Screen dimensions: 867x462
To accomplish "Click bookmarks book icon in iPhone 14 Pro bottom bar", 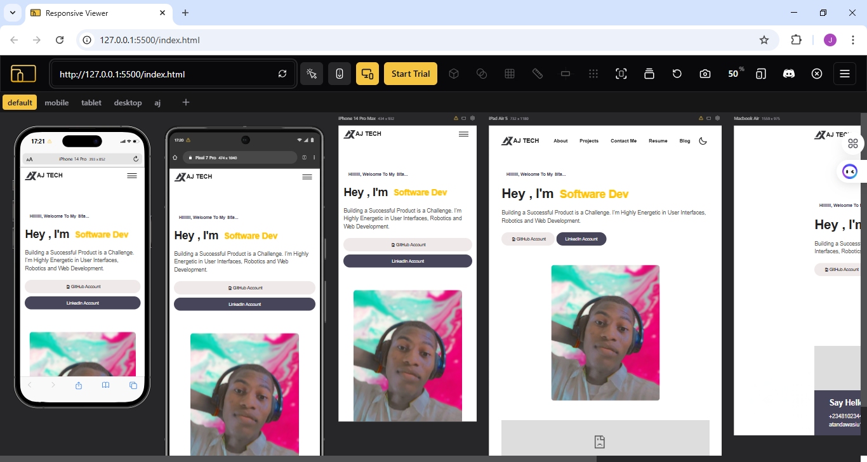I will [x=106, y=385].
